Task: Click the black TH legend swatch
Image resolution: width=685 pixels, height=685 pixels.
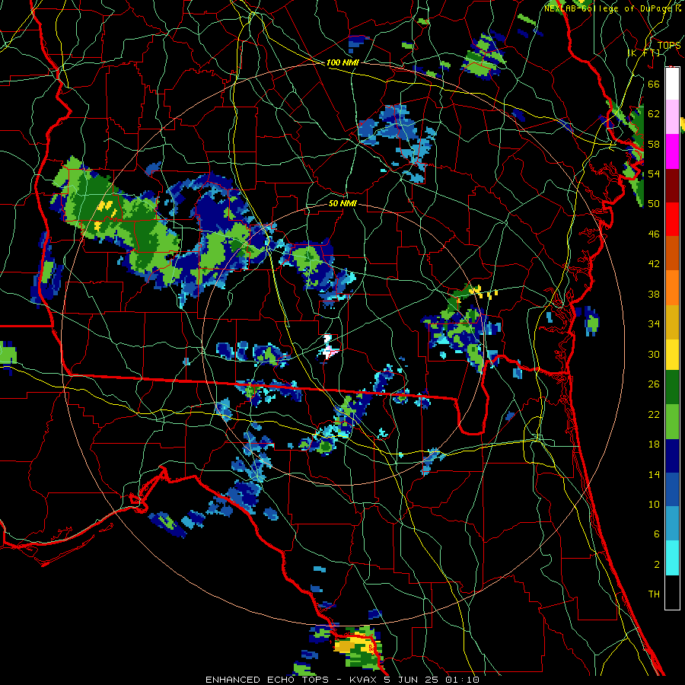Action: tap(672, 592)
